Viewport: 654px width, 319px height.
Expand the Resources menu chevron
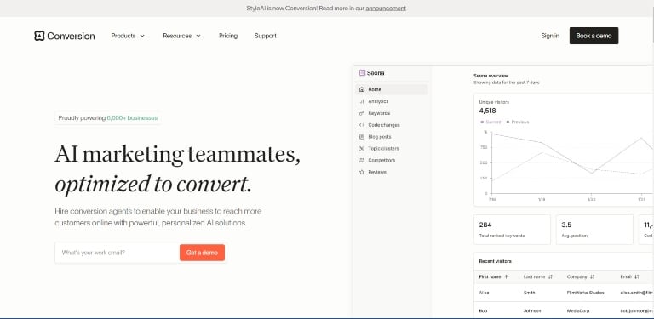click(x=198, y=36)
